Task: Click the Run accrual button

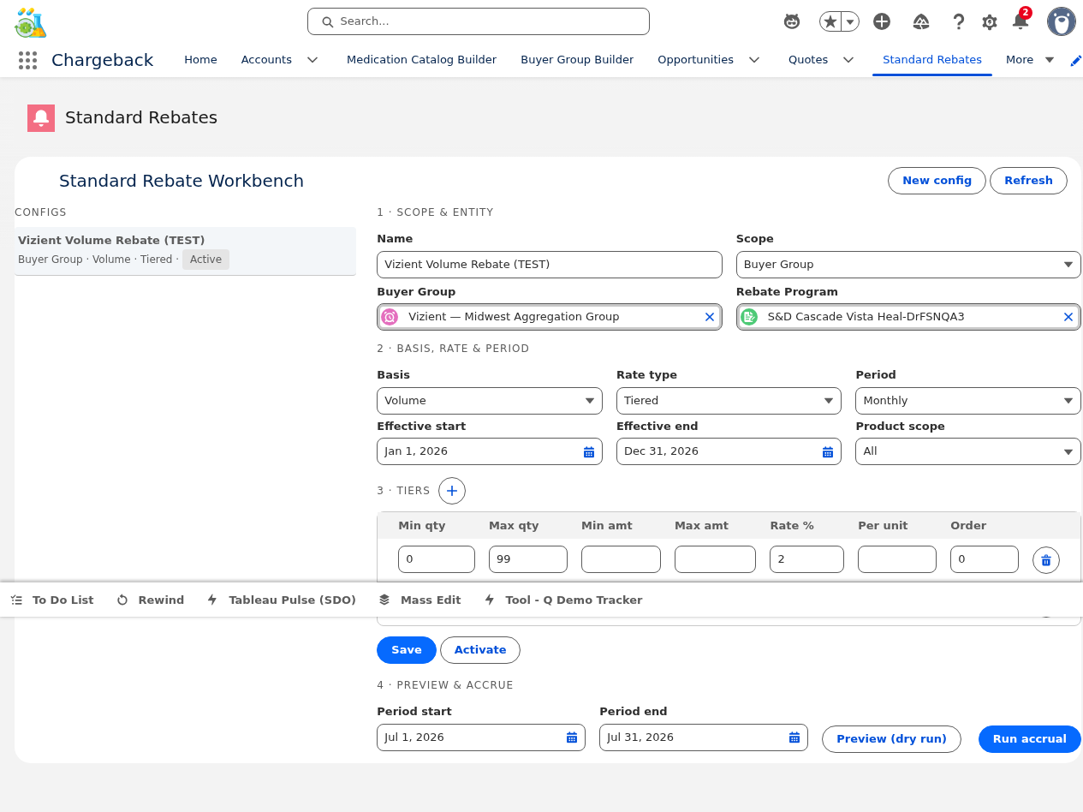Action: (x=1030, y=739)
